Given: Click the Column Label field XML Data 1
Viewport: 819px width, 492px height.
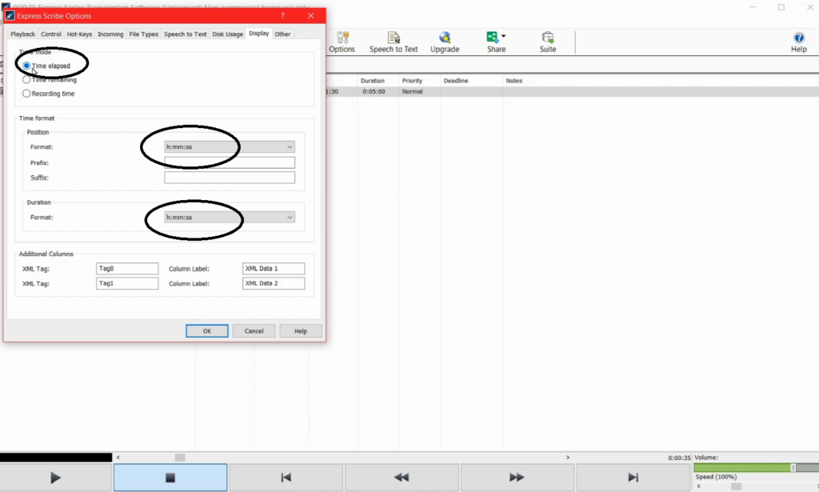Looking at the screenshot, I should click(274, 269).
